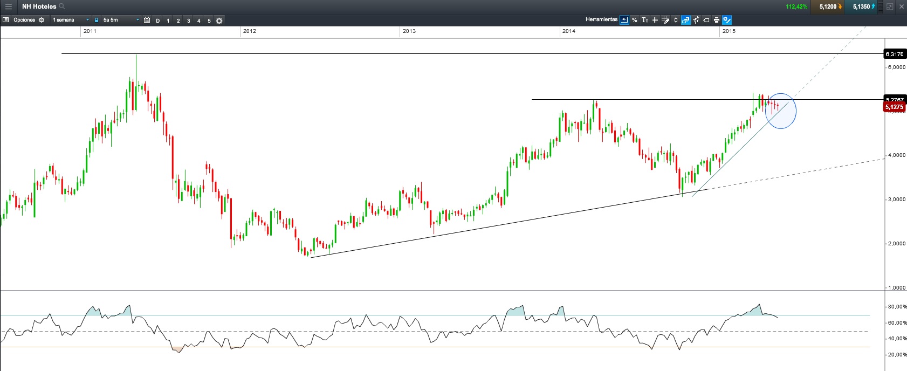Image resolution: width=907 pixels, height=371 pixels.
Task: Click the 1,0000 price axis label
Action: tap(897, 288)
